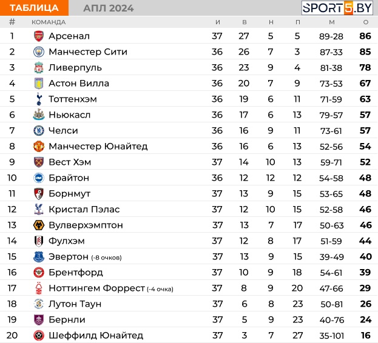
Task: Click the Arsenal club crest icon
Action: (39, 36)
